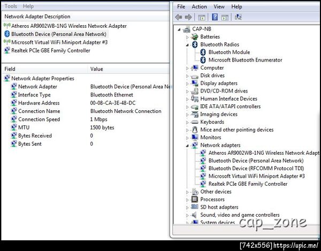Collapse the CAP-NB root node
The width and height of the screenshot is (321, 251).
pos(179,29)
